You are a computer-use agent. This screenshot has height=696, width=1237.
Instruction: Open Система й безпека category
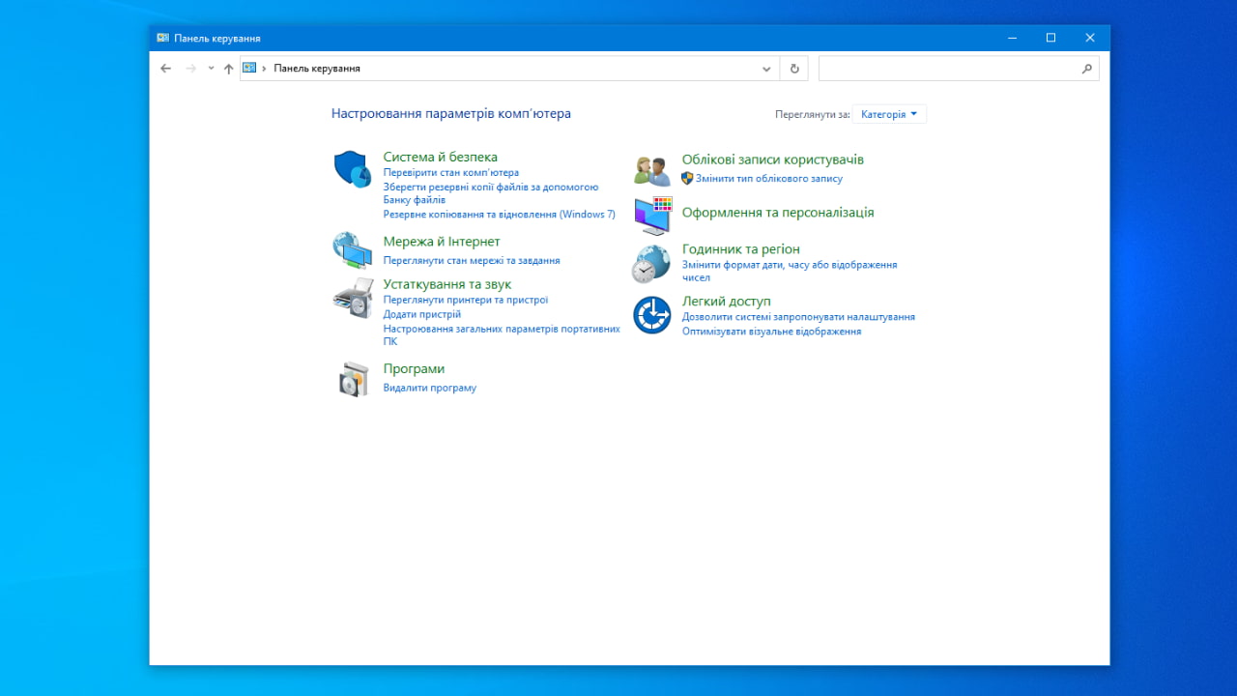[x=441, y=157]
